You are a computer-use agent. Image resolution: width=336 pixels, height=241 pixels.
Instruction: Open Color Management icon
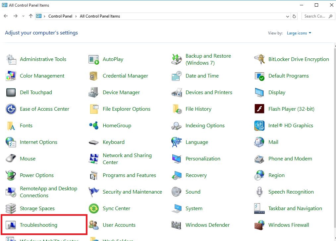coord(11,76)
